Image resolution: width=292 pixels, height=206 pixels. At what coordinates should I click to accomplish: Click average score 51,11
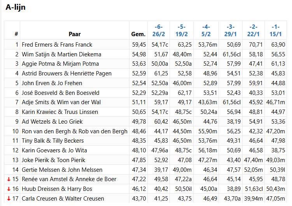click(x=139, y=102)
